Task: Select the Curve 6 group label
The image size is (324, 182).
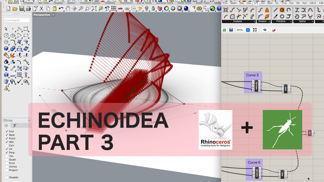Action: coord(254,163)
